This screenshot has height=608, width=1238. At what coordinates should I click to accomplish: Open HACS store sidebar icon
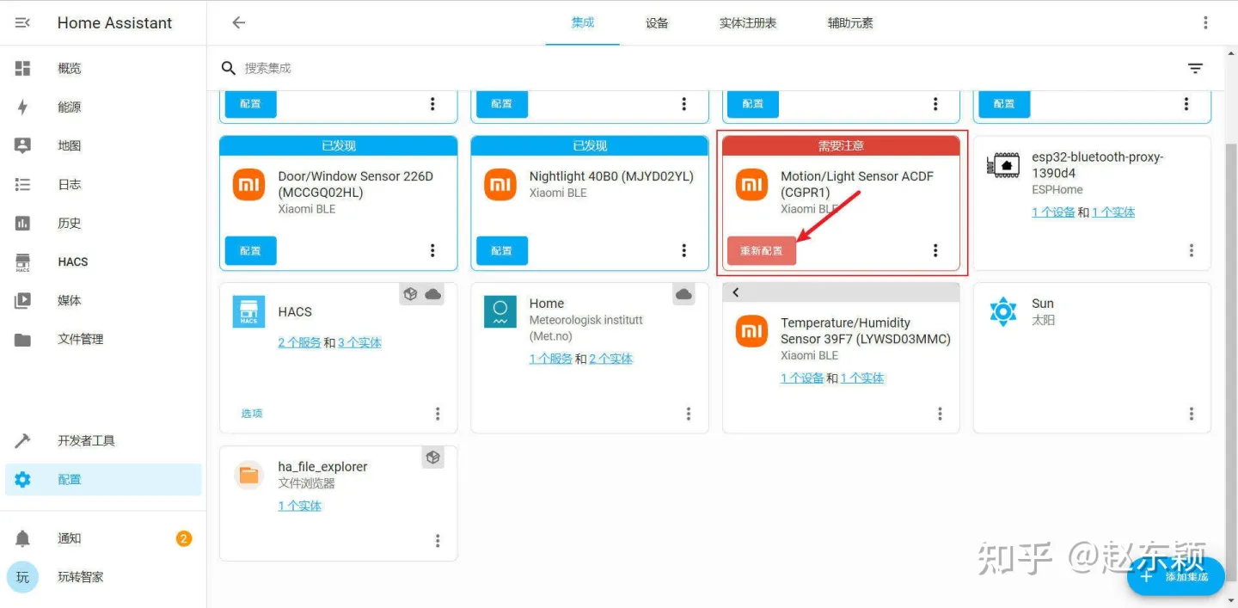coord(23,262)
